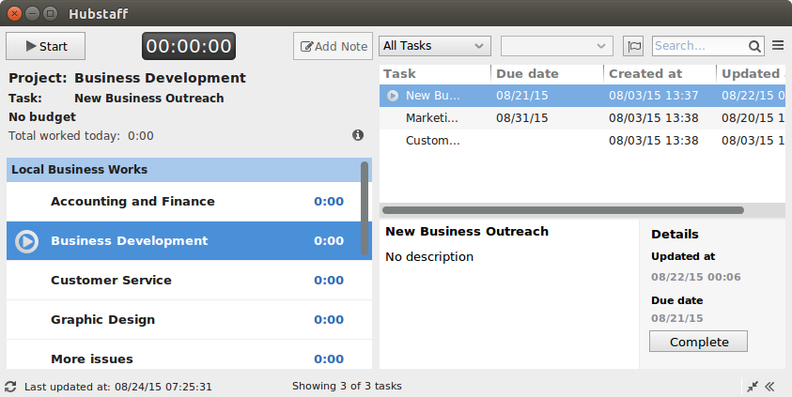Click the flag filter icon

(633, 46)
